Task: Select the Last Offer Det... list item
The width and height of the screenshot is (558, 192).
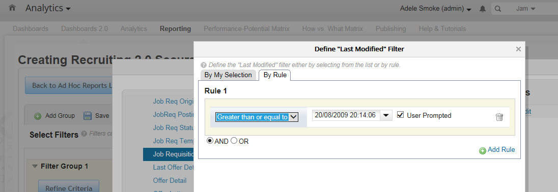Action: pyautogui.click(x=173, y=167)
